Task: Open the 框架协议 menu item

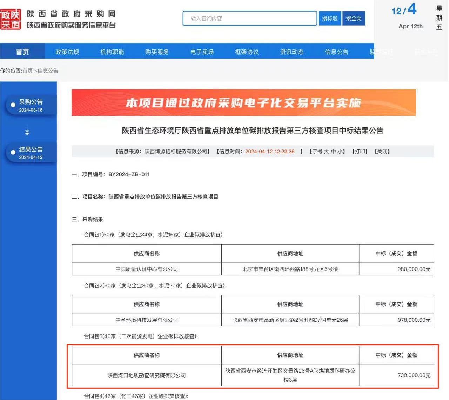Action: [247, 52]
